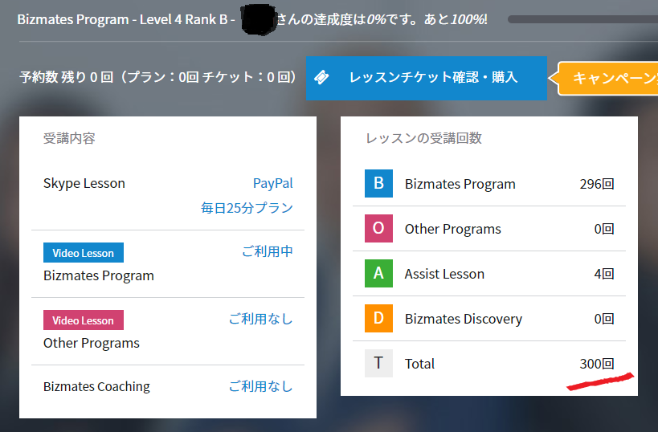Screen dimensions: 658x432
Task: Open レッスンチケット確認・購入 button
Action: click(x=427, y=78)
